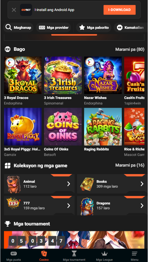148x262 pixels.
Task: Open Mga pusta betting icon in bottom bar
Action: click(x=14, y=254)
